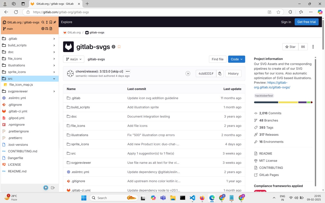Open the MIT License link
Screen dimensions: 325x203
tap(268, 161)
